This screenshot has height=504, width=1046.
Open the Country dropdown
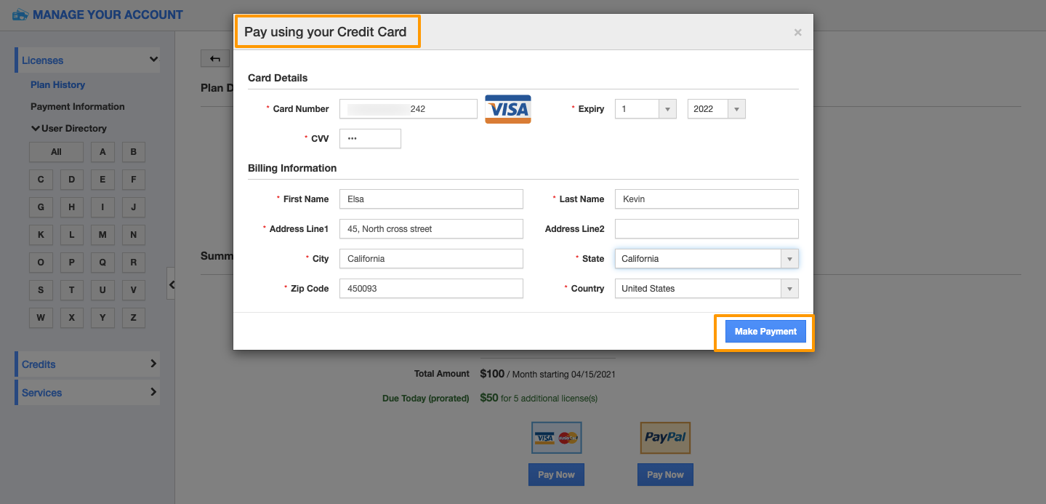(789, 289)
